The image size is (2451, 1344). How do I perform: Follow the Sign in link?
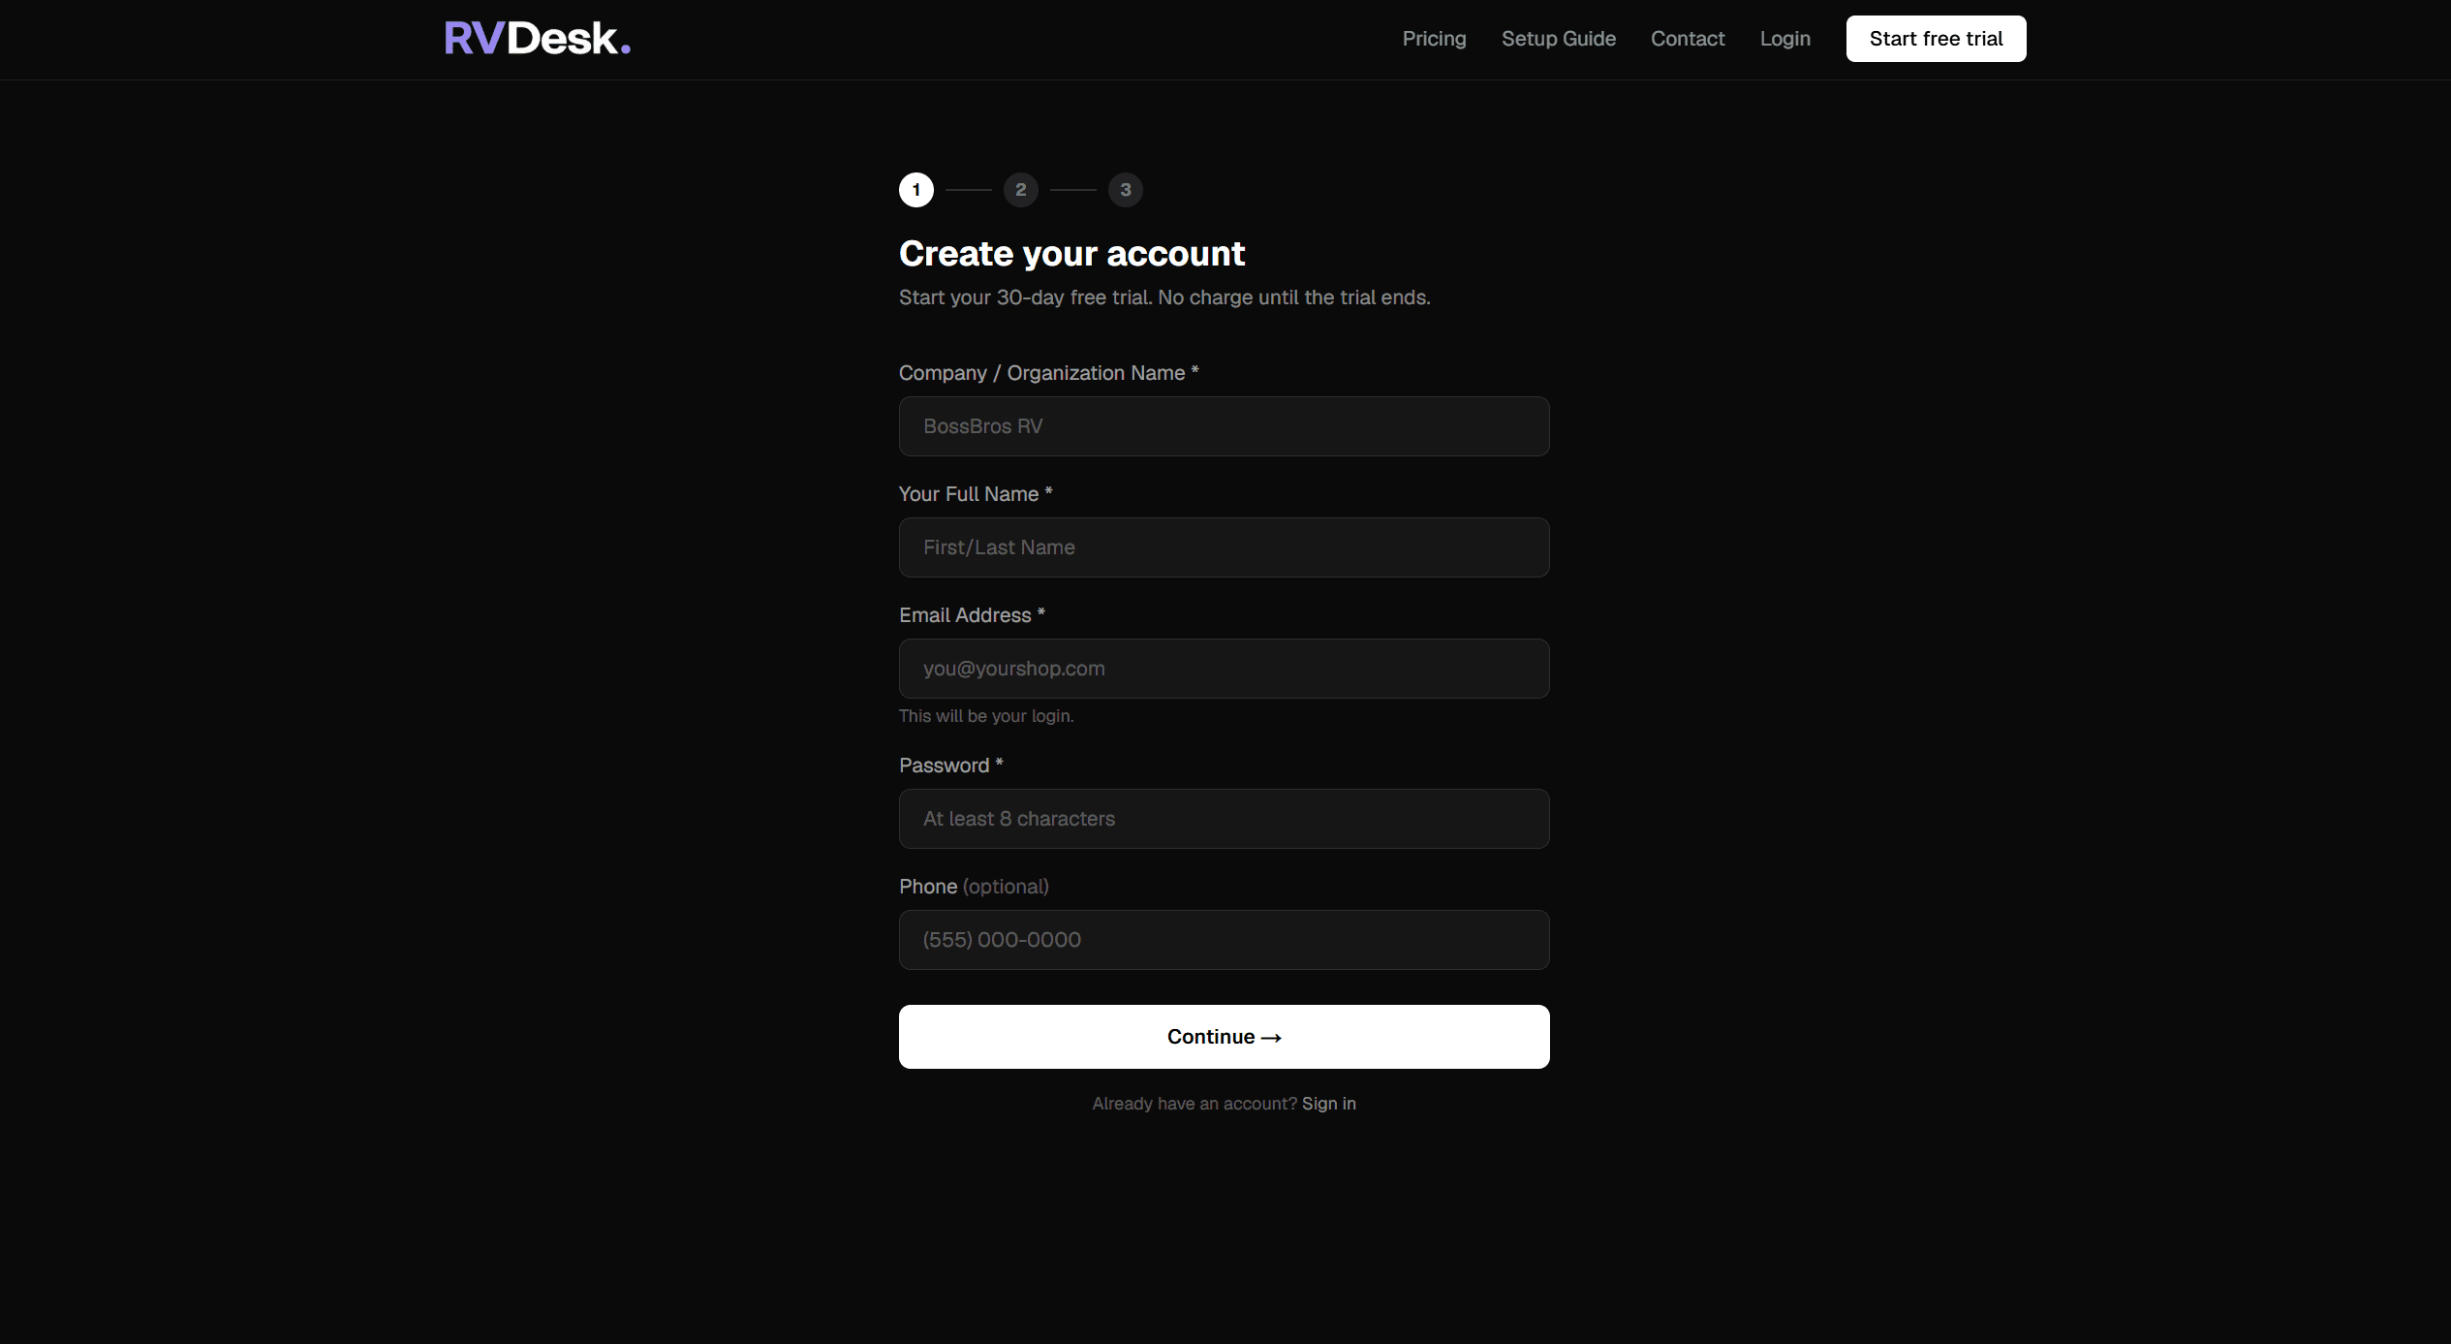coord(1328,1104)
